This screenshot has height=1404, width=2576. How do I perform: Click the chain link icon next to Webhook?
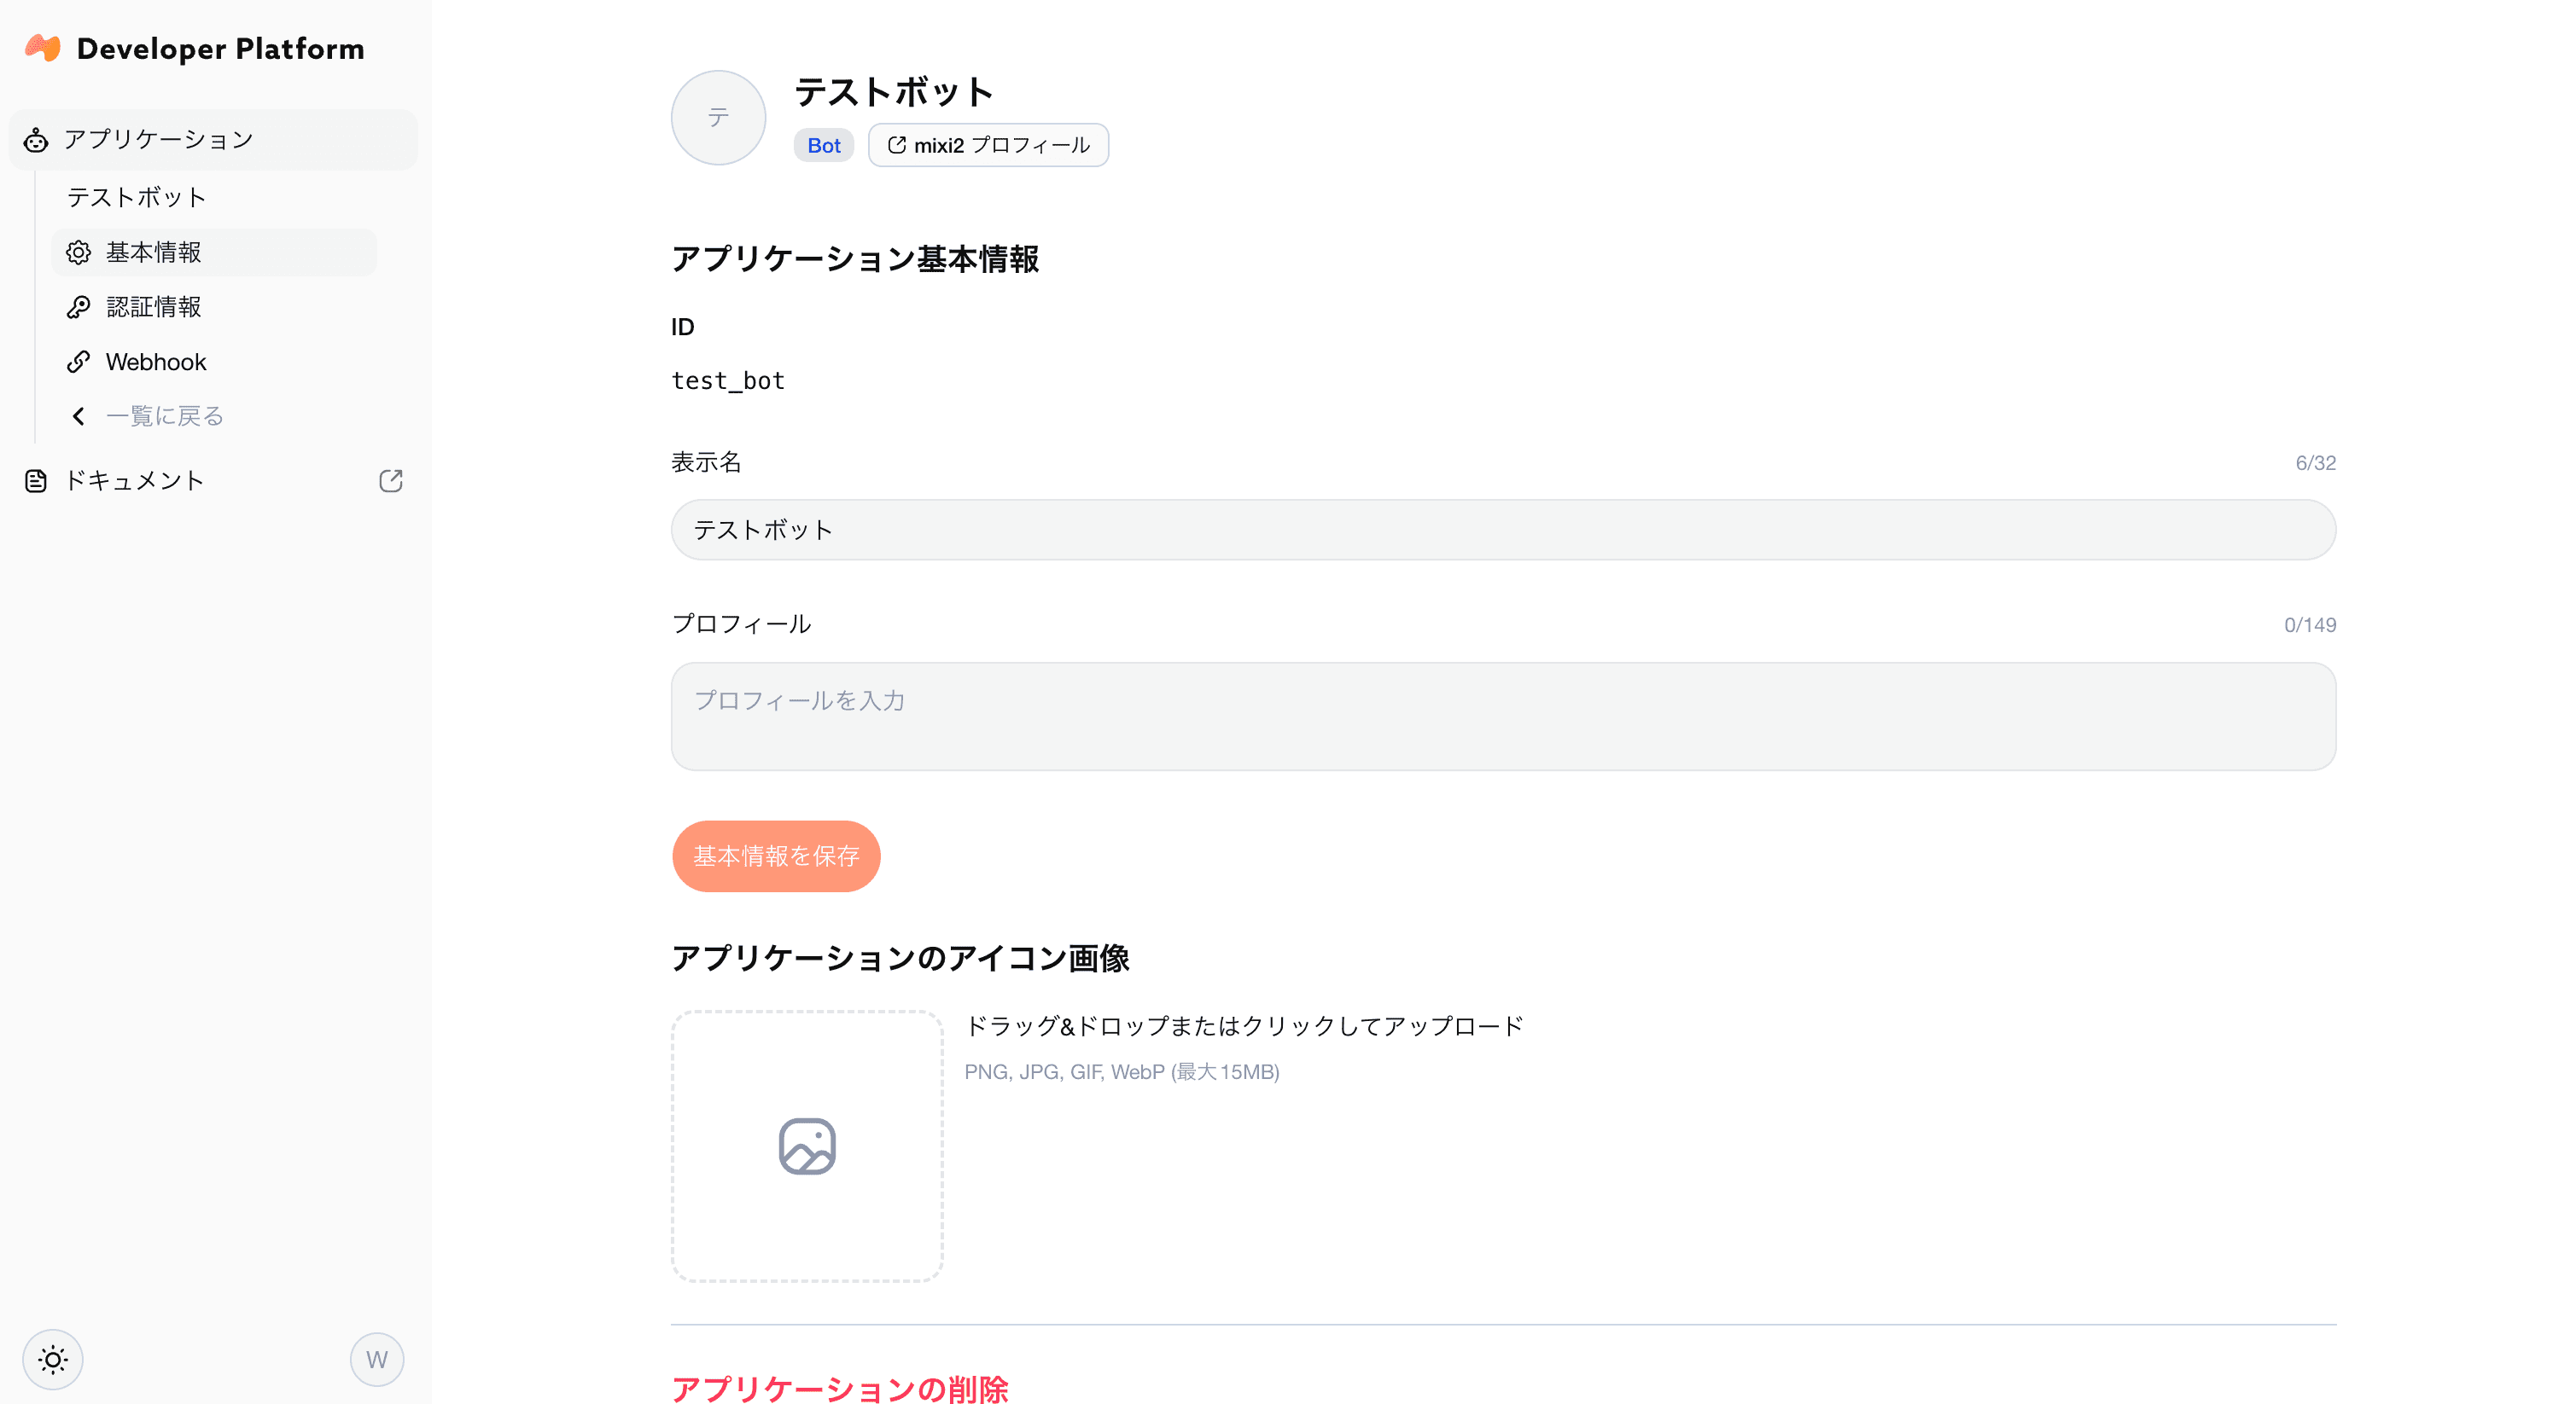click(x=79, y=362)
